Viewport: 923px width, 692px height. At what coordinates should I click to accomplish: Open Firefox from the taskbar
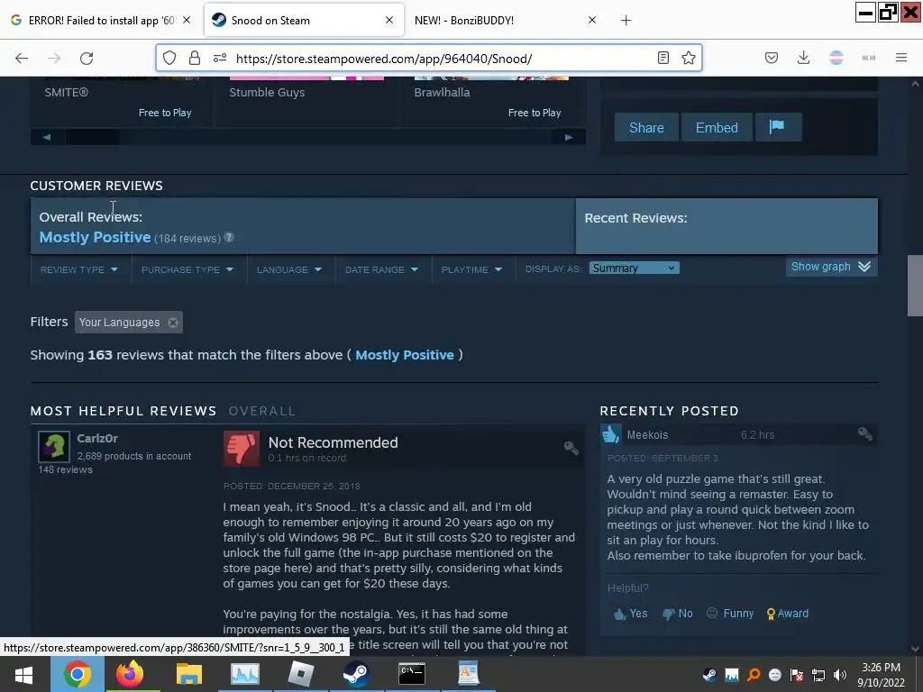tap(130, 674)
